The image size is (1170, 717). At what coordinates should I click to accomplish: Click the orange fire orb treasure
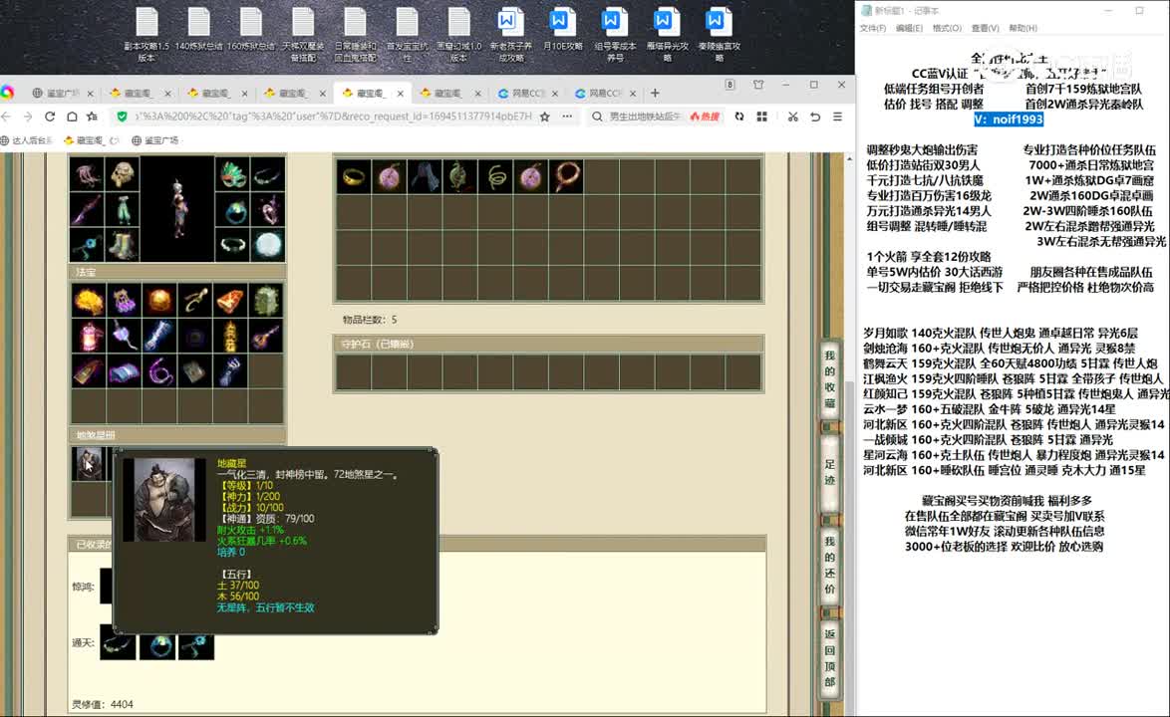159,301
